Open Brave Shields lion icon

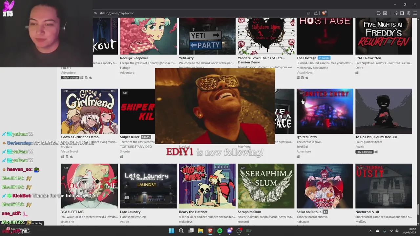pos(324,13)
